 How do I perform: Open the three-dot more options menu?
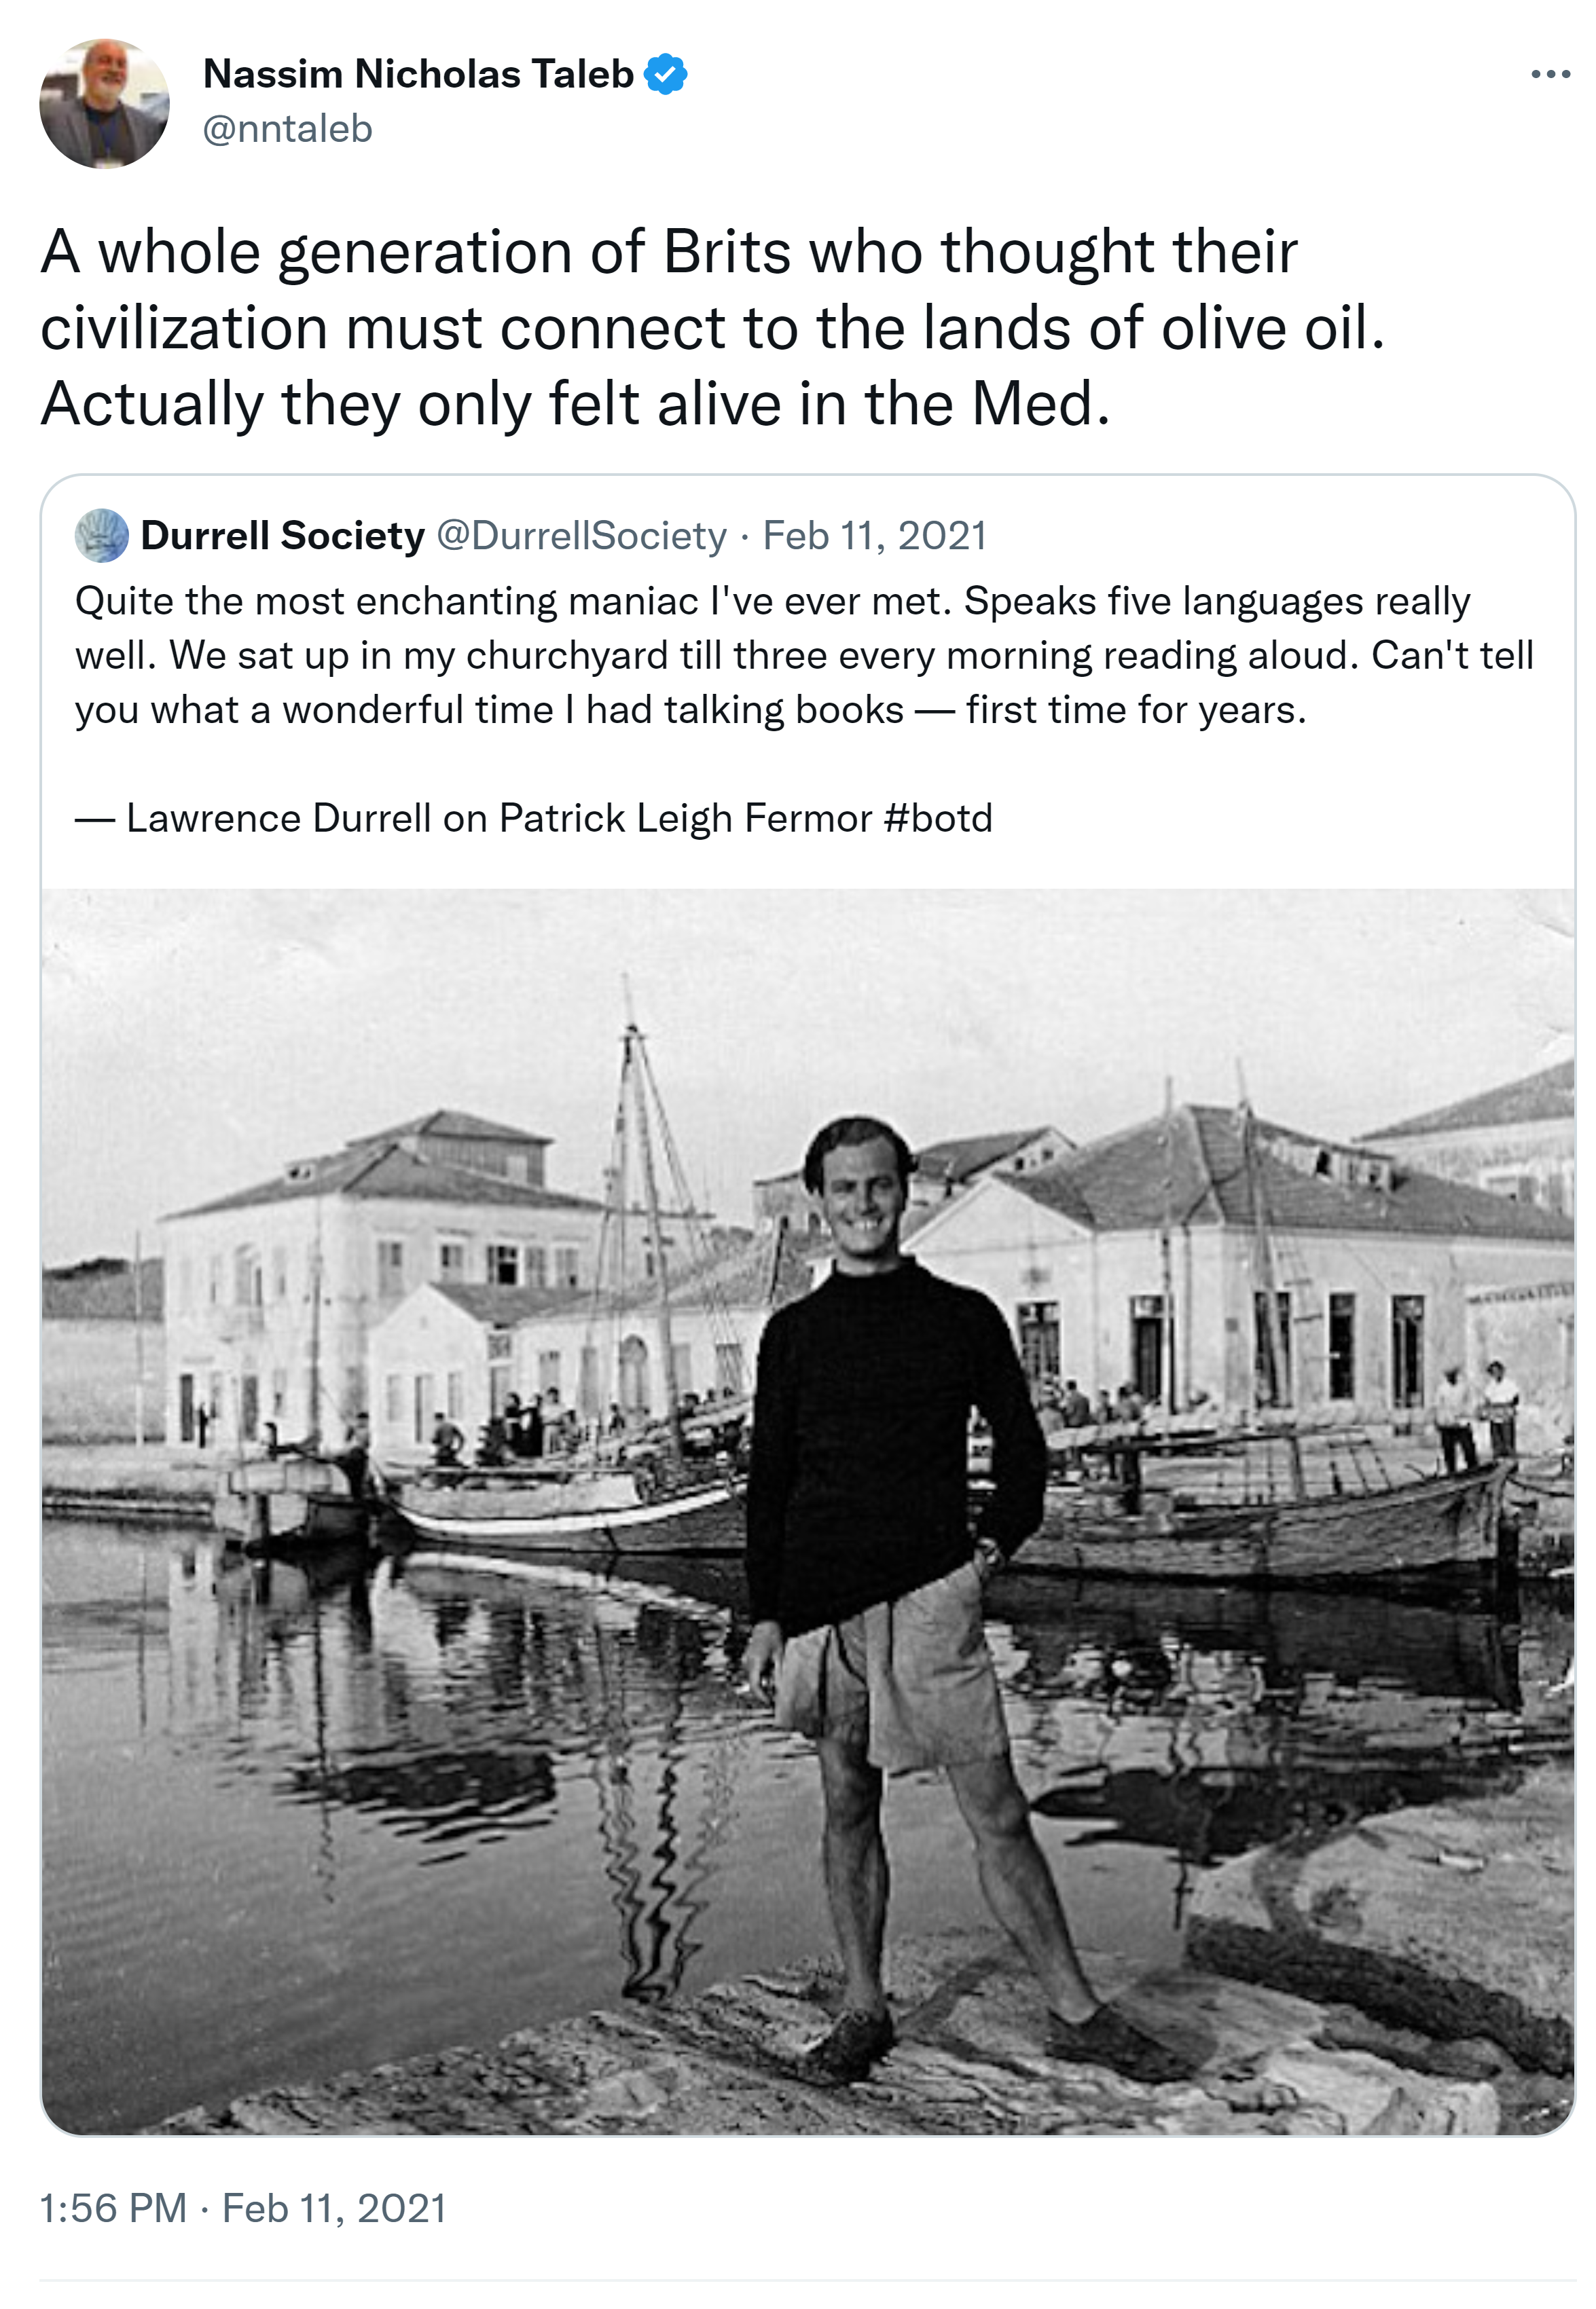point(1549,75)
